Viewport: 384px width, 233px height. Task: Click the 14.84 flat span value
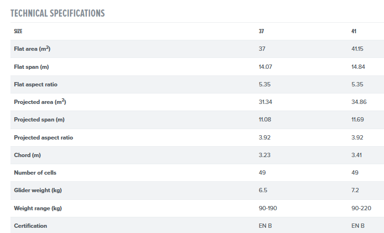(358, 67)
